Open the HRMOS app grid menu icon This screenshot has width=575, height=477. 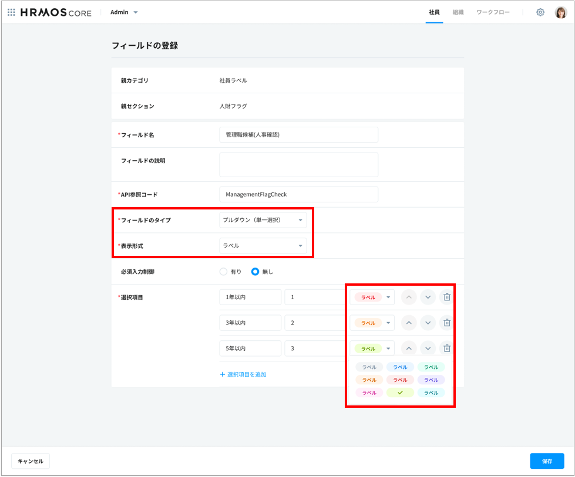click(11, 12)
